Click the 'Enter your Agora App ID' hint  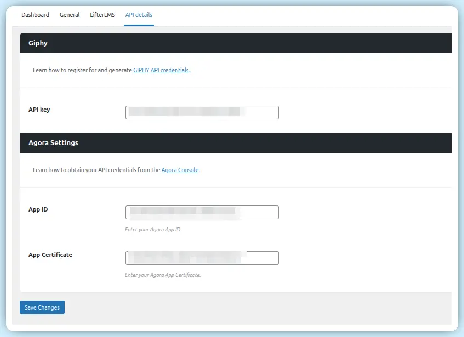(153, 230)
